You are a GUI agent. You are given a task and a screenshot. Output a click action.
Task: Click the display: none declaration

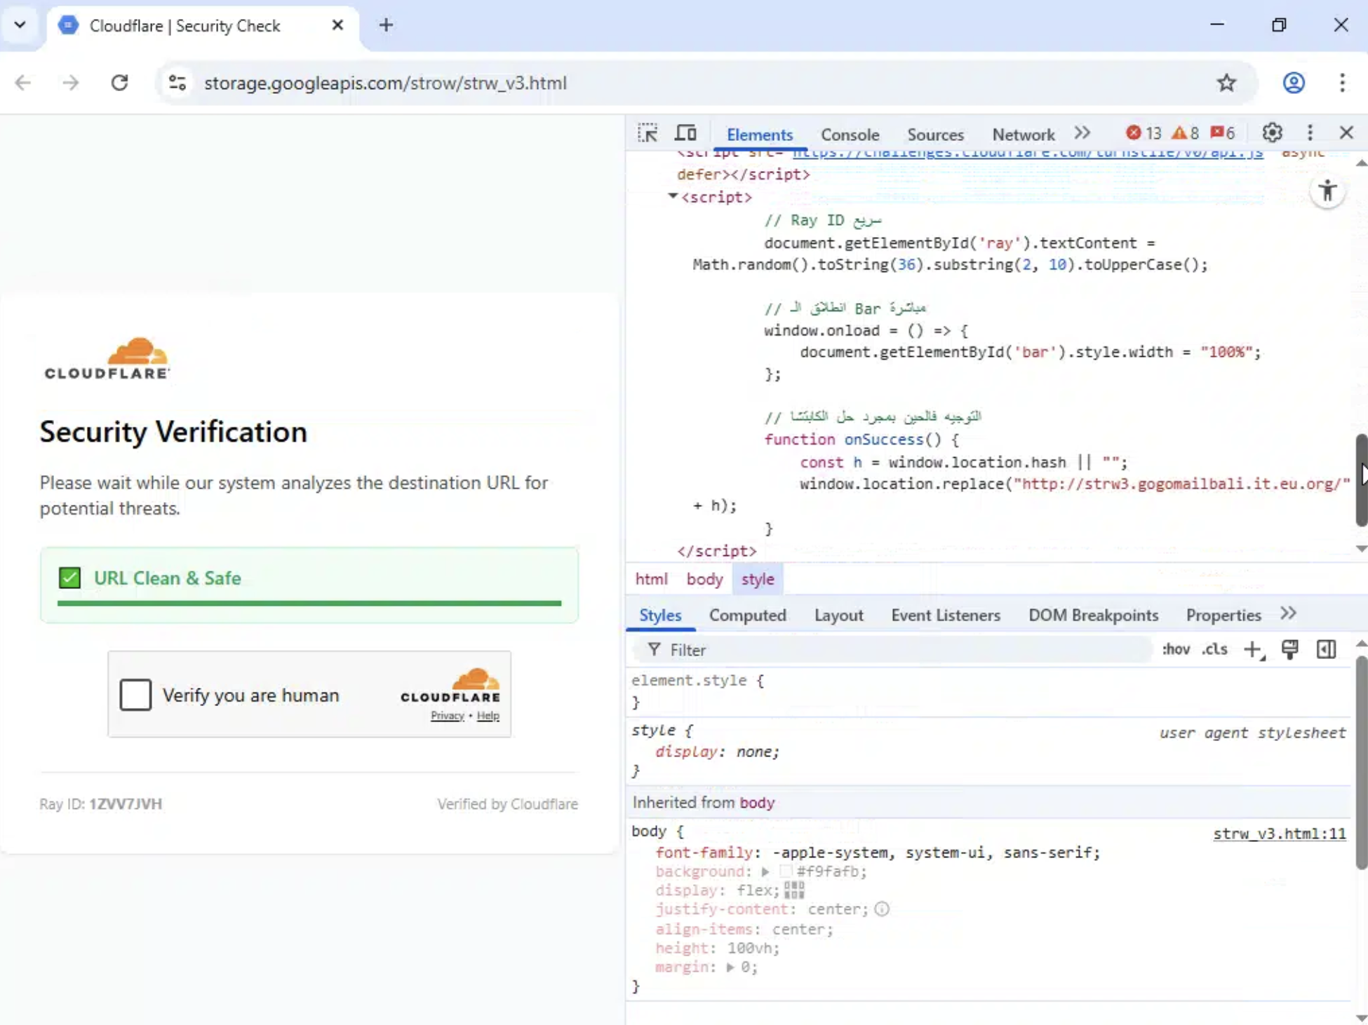(717, 752)
